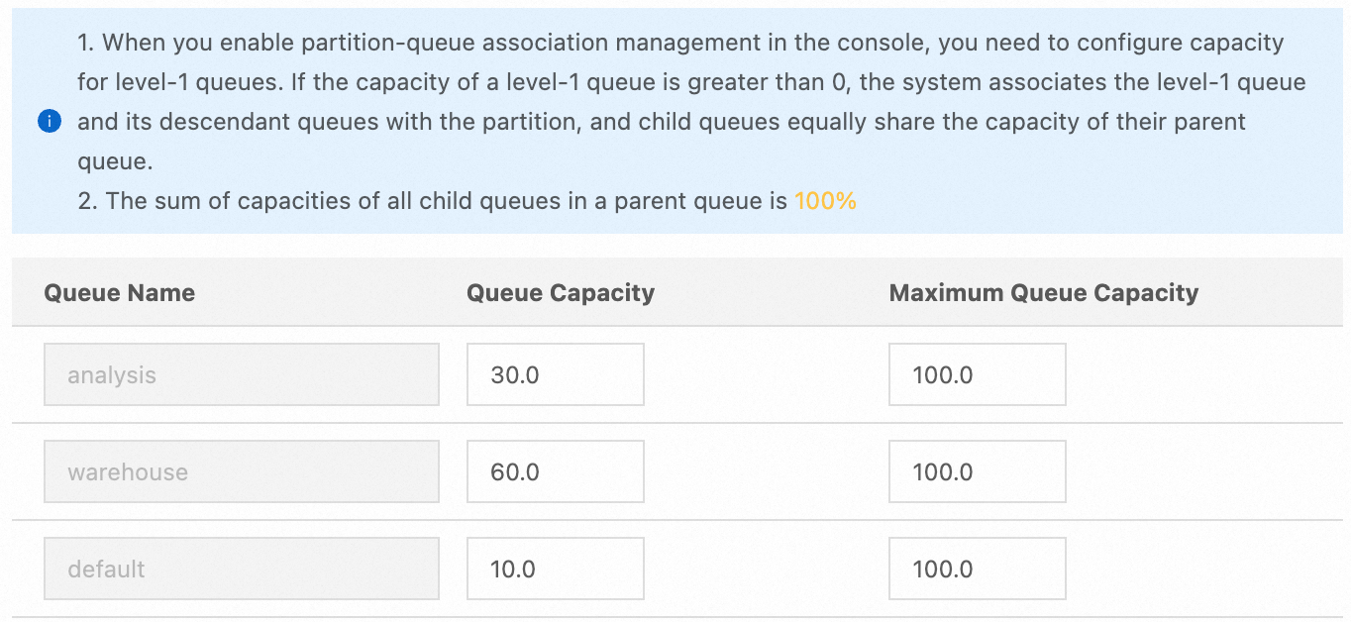Image resolution: width=1351 pixels, height=622 pixels.
Task: Click the default queue name field
Action: tap(241, 569)
